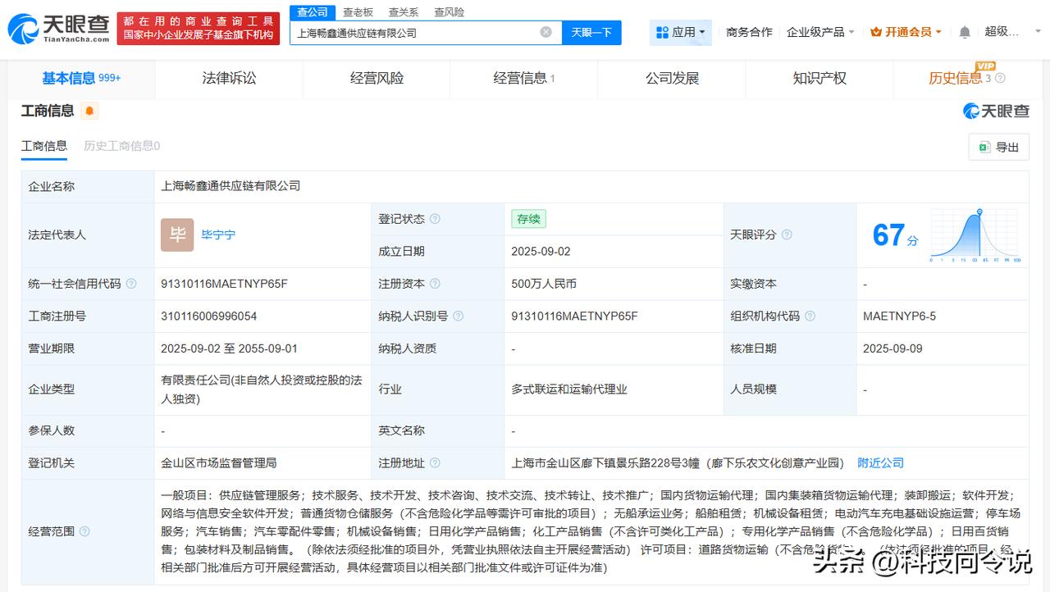This screenshot has width=1050, height=592.
Task: Click help icon next to 统一社会信用代码
Action: click(x=131, y=284)
